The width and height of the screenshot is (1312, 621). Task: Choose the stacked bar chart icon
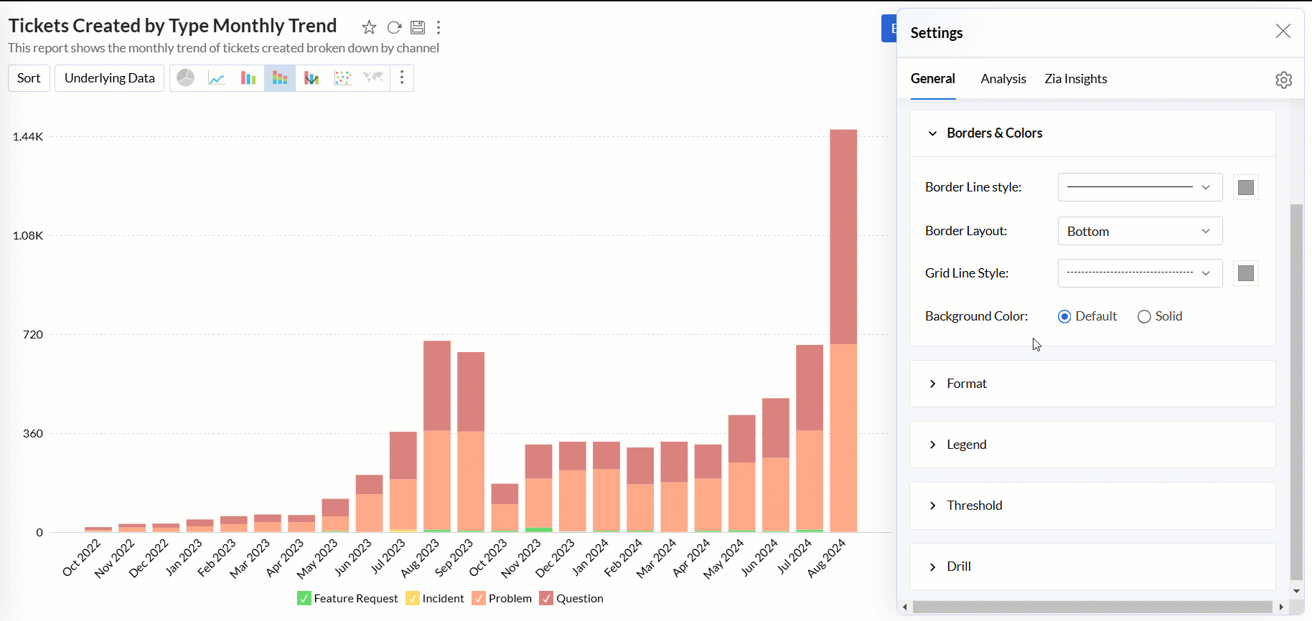pos(280,78)
